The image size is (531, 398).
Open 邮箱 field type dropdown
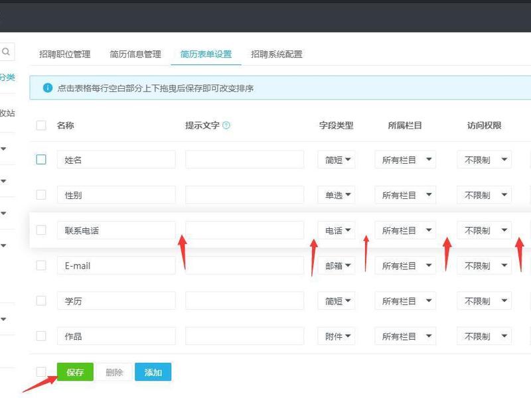(337, 266)
